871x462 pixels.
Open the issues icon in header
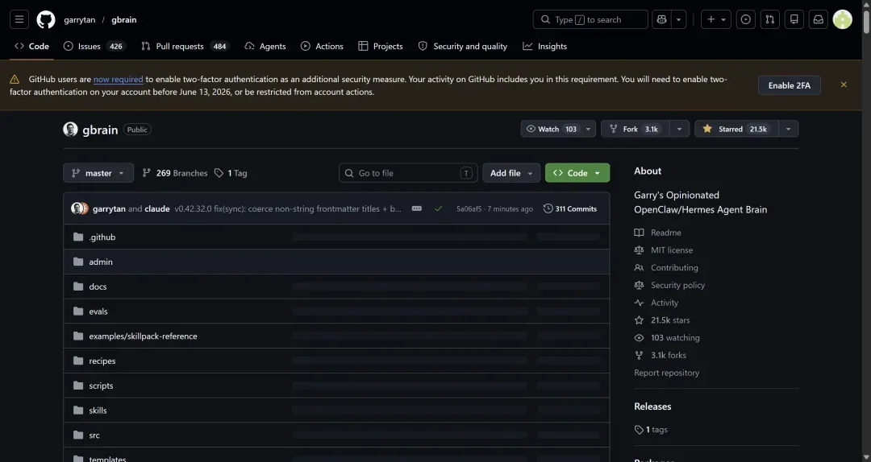pos(745,19)
